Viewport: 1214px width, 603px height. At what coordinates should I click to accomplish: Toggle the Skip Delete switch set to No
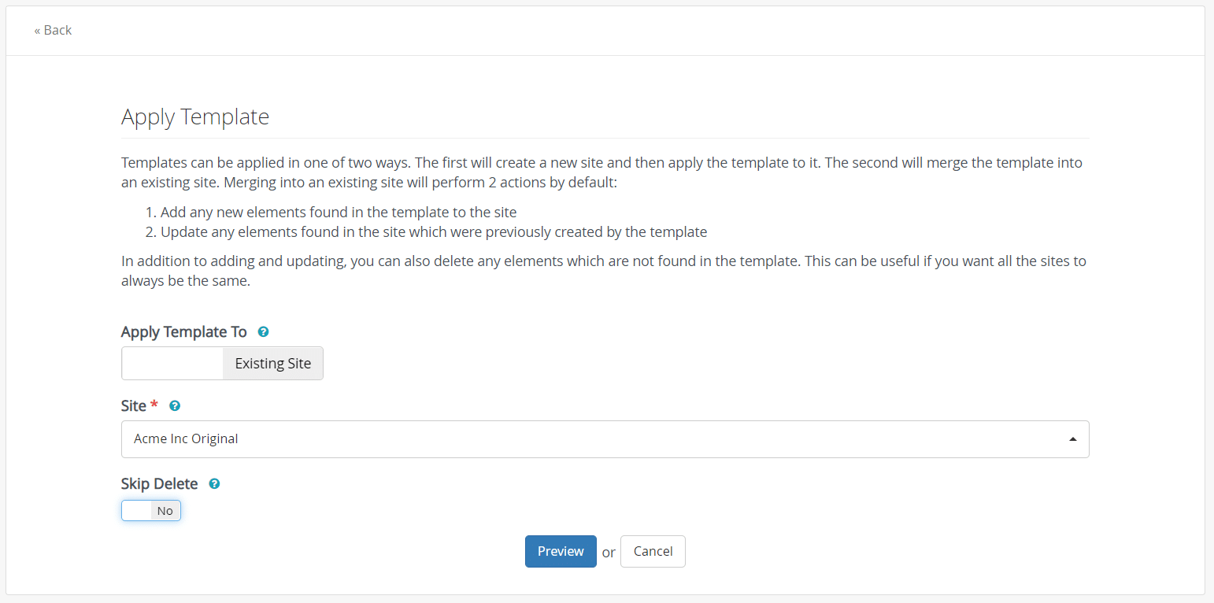pyautogui.click(x=151, y=511)
